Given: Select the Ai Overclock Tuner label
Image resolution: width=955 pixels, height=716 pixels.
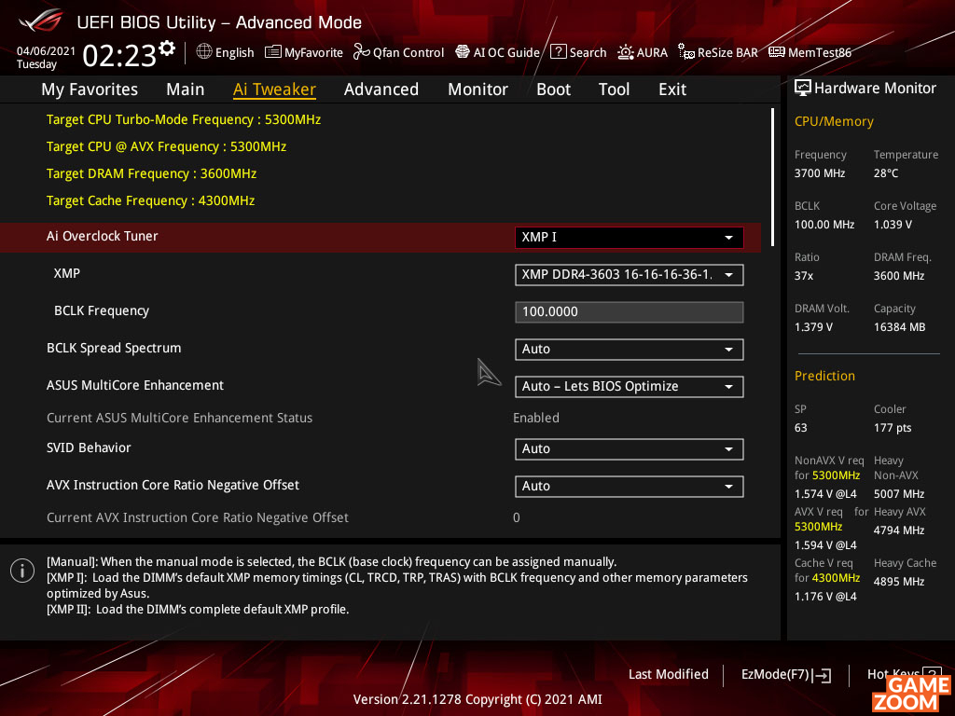Looking at the screenshot, I should pyautogui.click(x=103, y=236).
